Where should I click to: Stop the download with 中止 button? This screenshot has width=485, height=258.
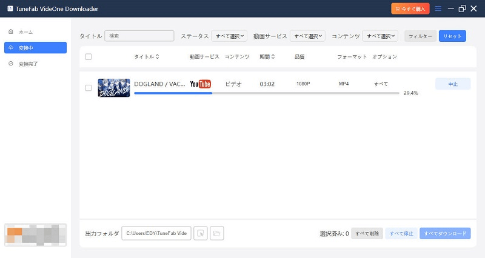[x=453, y=84]
